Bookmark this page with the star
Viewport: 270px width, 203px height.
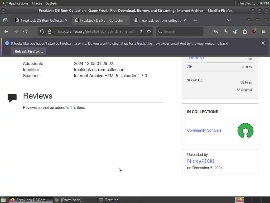pyautogui.click(x=149, y=32)
